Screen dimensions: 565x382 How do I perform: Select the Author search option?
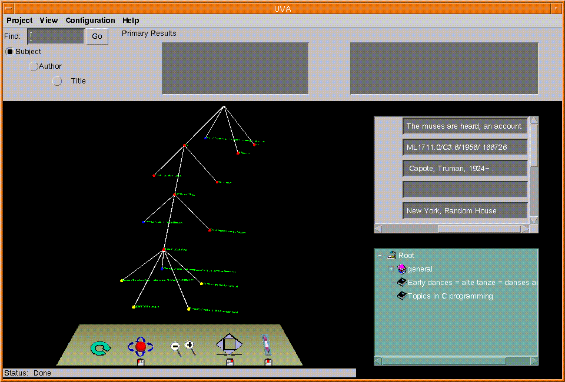[34, 66]
